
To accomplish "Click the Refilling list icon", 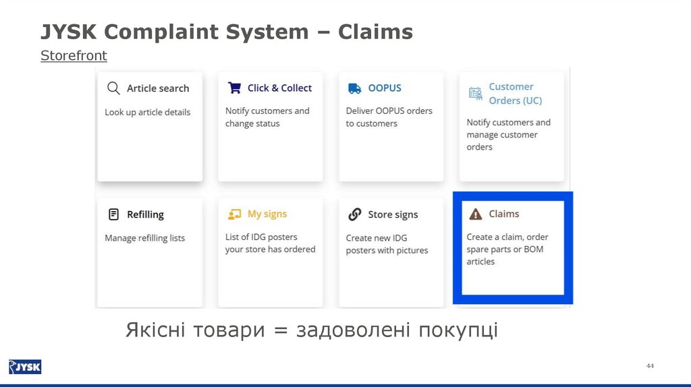I will coord(113,214).
